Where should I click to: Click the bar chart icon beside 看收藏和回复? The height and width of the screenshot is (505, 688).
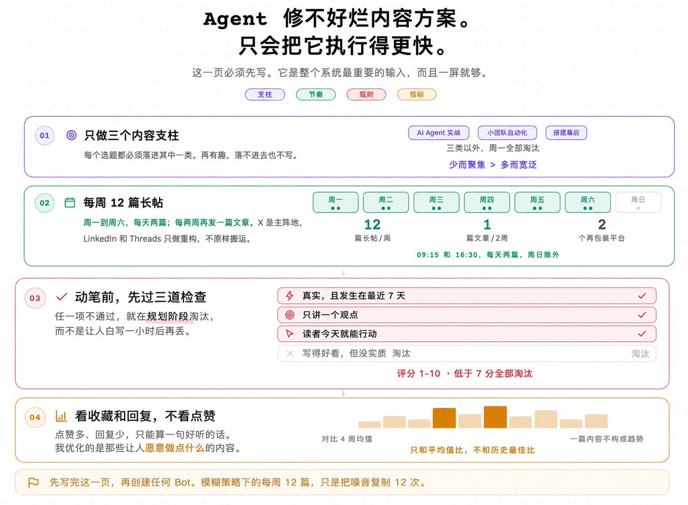(x=61, y=416)
